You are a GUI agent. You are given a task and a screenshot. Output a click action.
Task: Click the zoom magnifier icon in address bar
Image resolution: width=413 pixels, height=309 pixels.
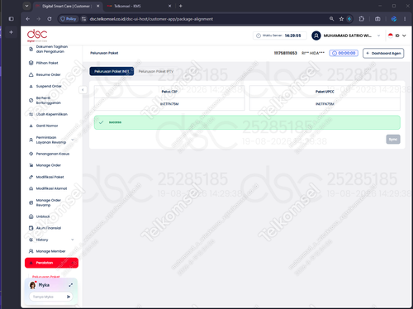[x=331, y=19]
